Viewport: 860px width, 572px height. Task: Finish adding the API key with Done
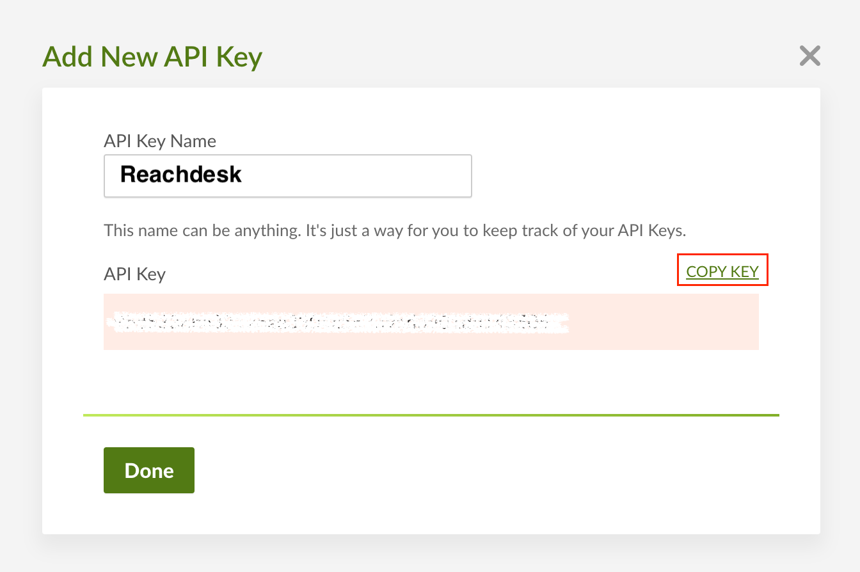(149, 470)
